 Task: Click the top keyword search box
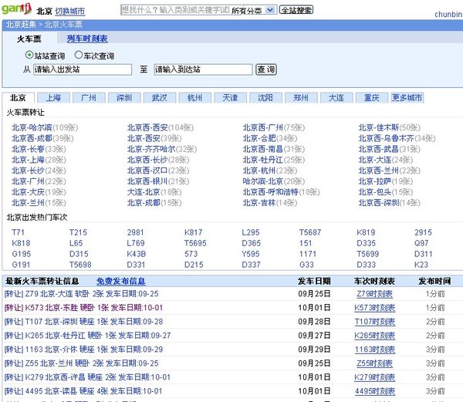point(174,11)
